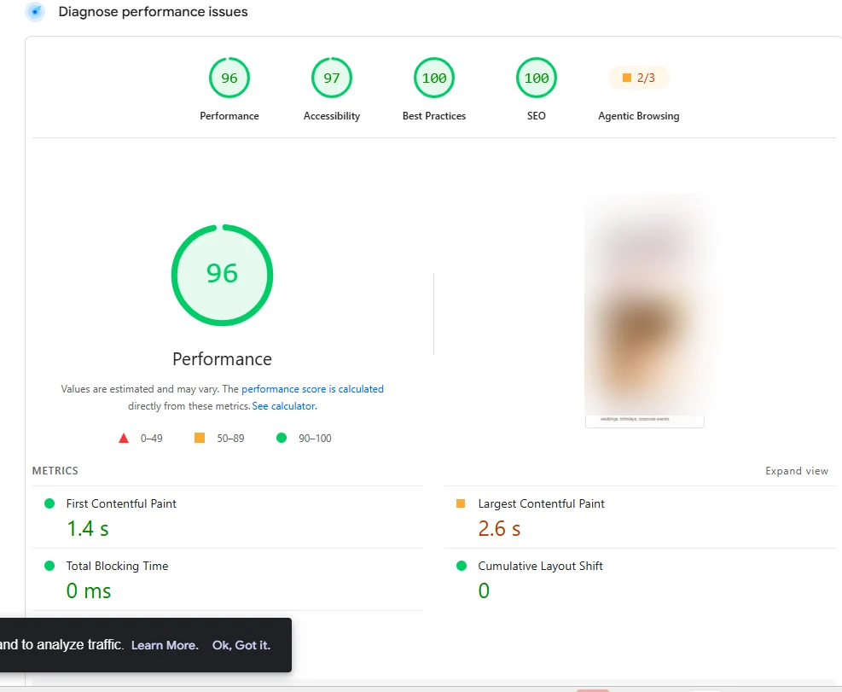Click the Best Practices category label
The width and height of the screenshot is (842, 692).
[434, 116]
